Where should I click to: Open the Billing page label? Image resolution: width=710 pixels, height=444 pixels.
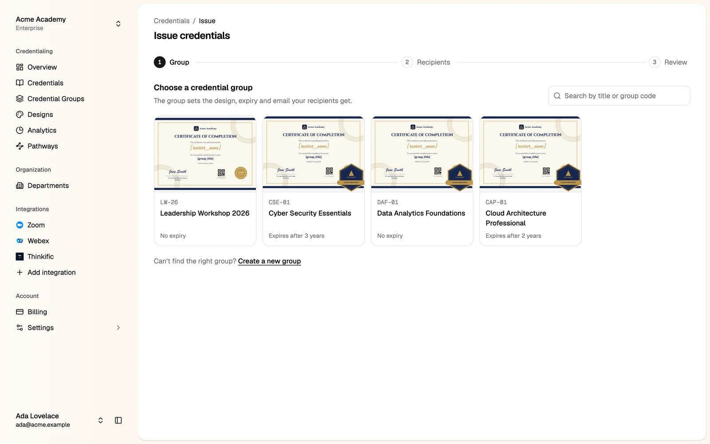point(37,312)
